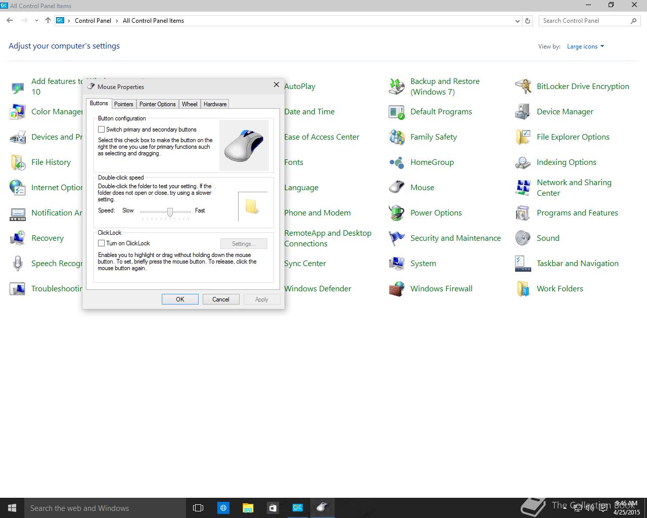Click the taskbar search box
The height and width of the screenshot is (518, 647).
point(105,508)
